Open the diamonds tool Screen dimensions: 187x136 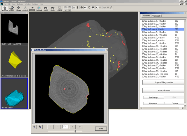25,8
